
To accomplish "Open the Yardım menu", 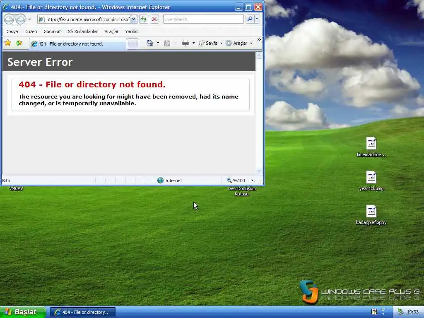I will point(132,31).
